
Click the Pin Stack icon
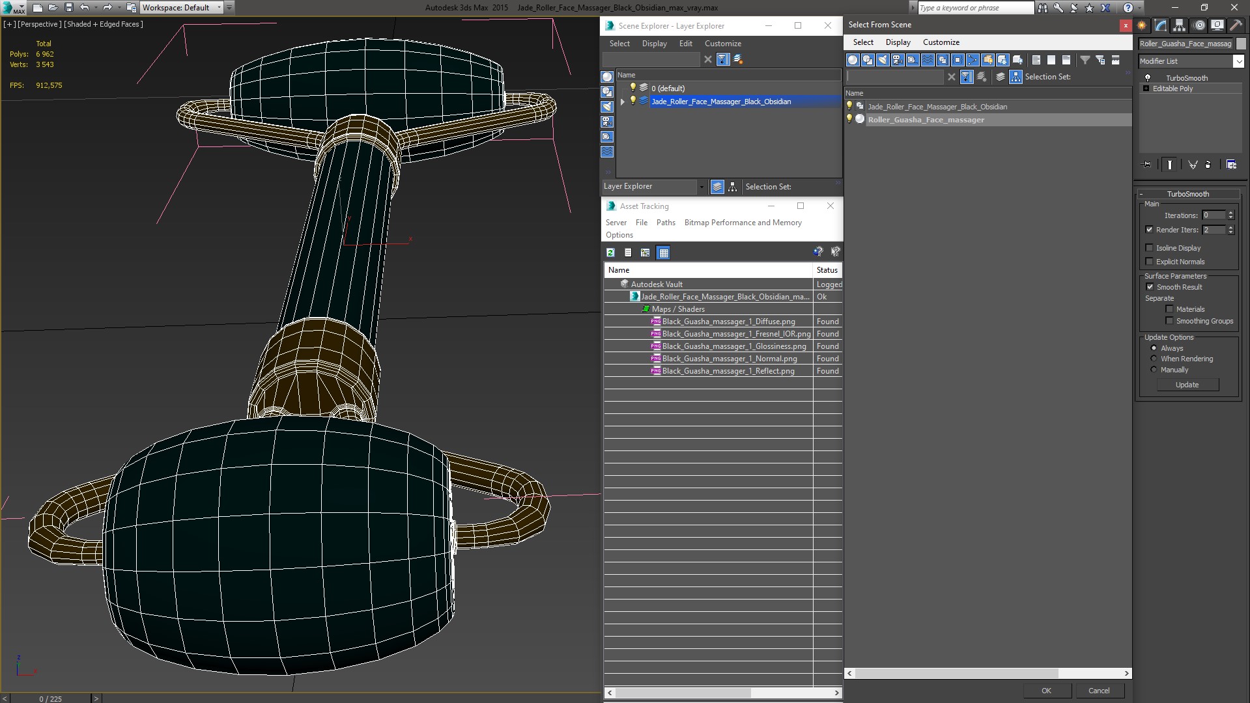(x=1147, y=165)
